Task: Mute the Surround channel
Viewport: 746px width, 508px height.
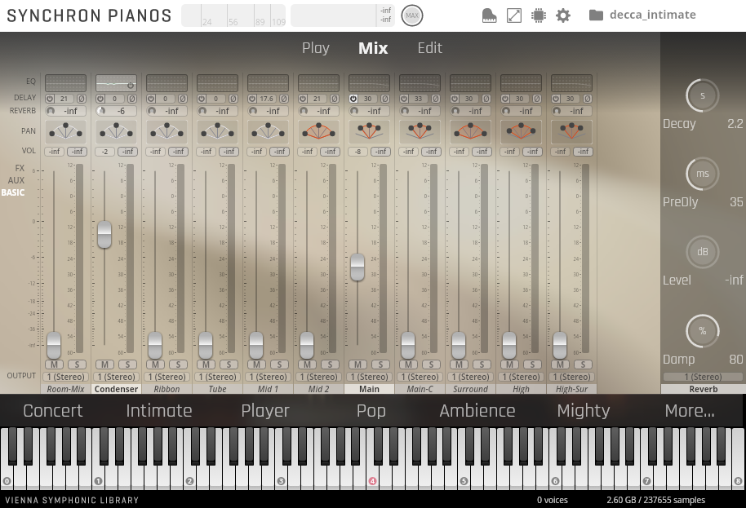Action: click(x=460, y=364)
